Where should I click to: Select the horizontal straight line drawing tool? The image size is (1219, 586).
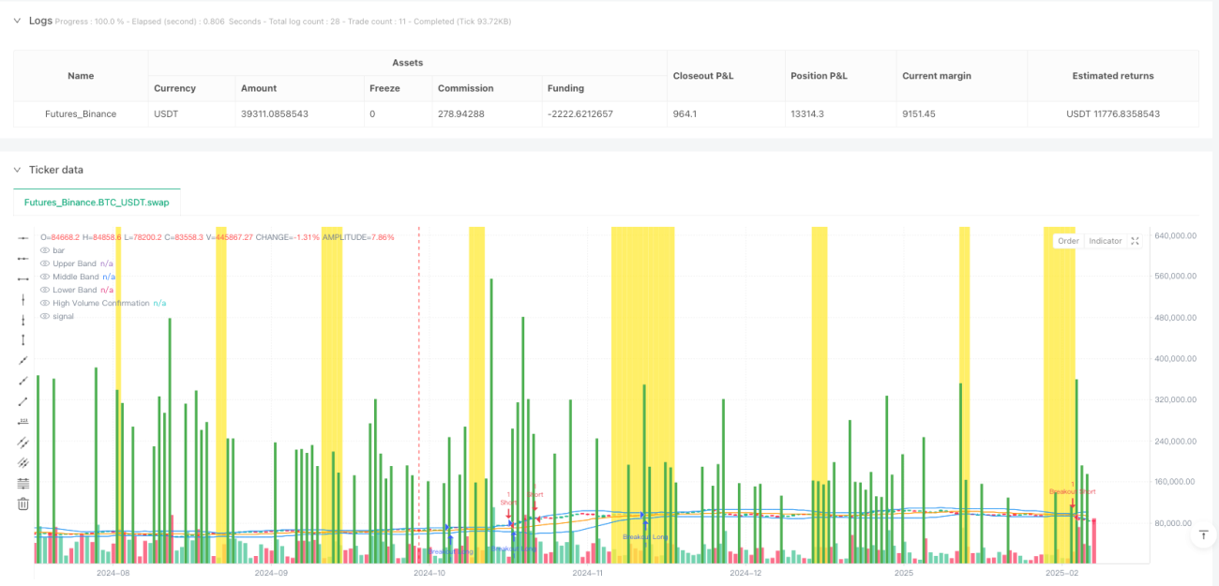pos(23,237)
